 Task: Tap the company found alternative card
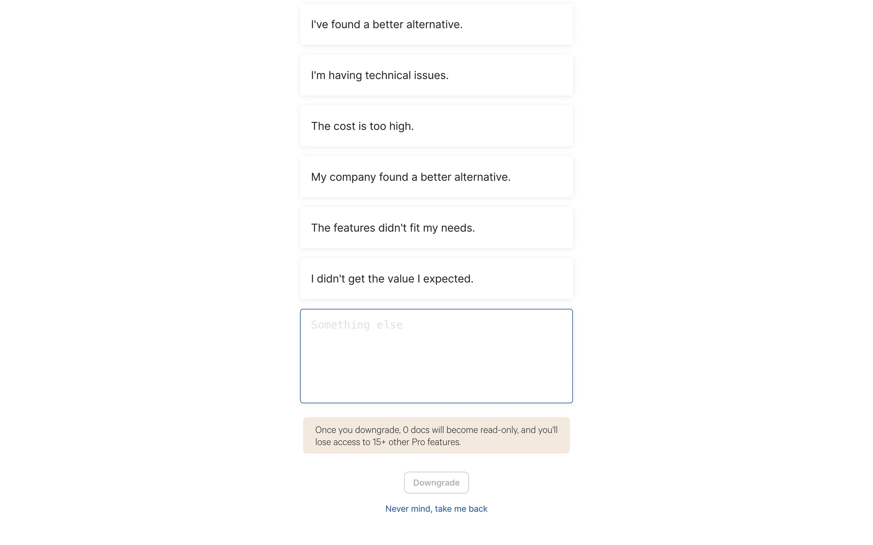point(436,177)
